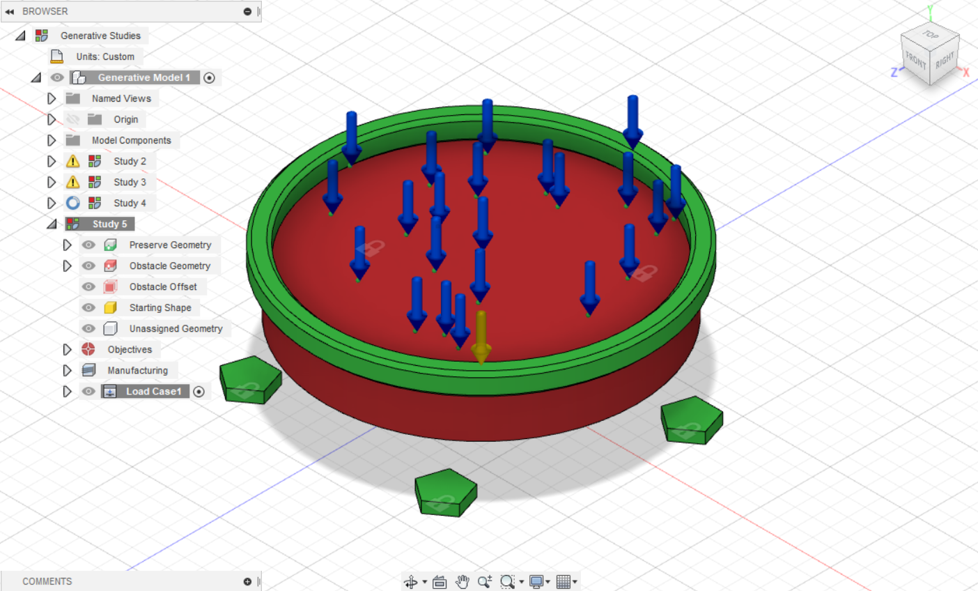Expand the Obstacle Geometry node
978x591 pixels.
click(67, 266)
